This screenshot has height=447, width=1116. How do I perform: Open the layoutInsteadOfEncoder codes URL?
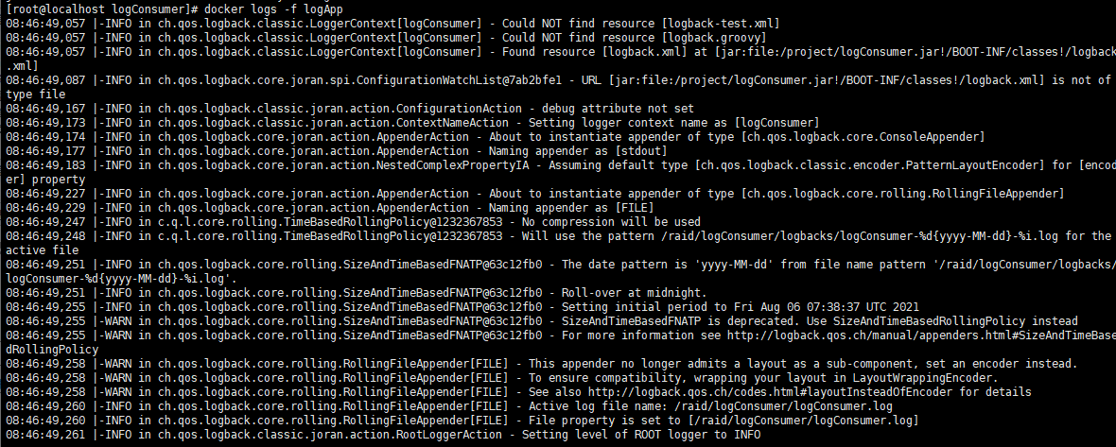click(x=773, y=392)
